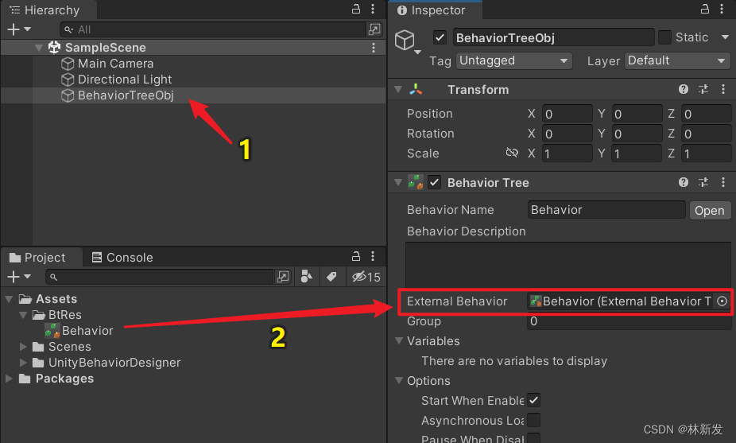Toggle the BehaviorTreeObj active checkbox
736x443 pixels.
coord(440,37)
